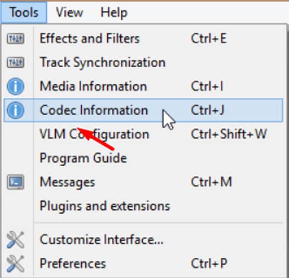Open the Tools menu
The image size is (289, 278).
click(x=24, y=12)
